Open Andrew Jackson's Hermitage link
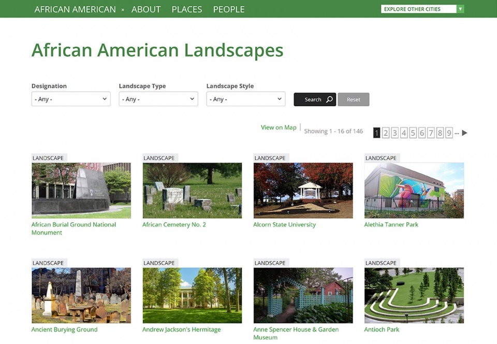 coord(181,329)
